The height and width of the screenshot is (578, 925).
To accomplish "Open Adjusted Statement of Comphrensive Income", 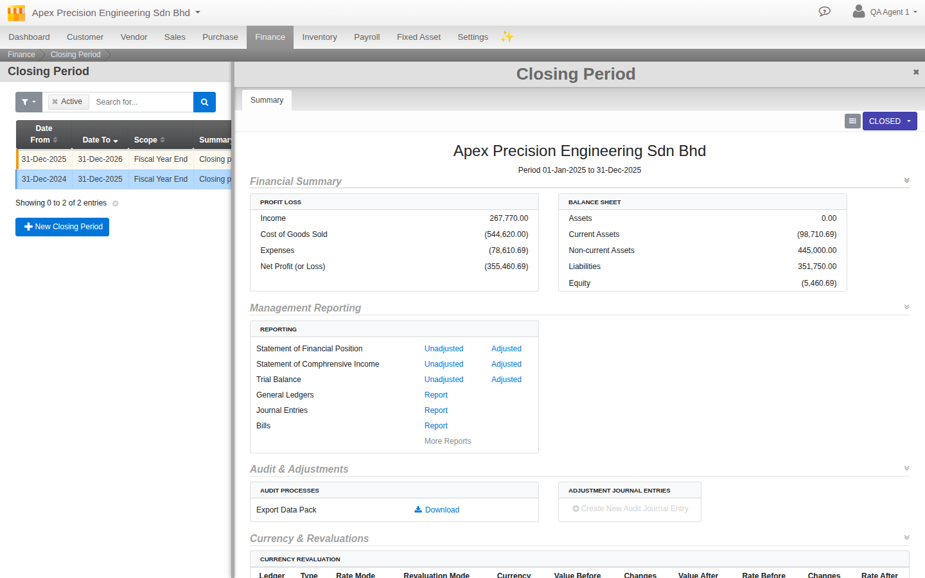I will [x=506, y=364].
